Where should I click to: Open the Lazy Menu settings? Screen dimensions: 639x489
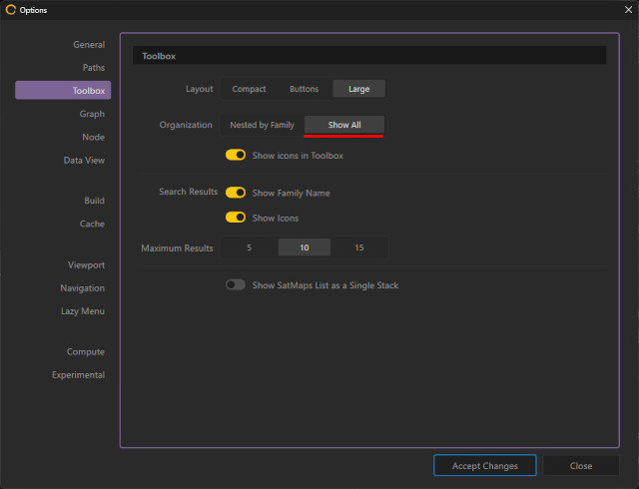pyautogui.click(x=82, y=311)
